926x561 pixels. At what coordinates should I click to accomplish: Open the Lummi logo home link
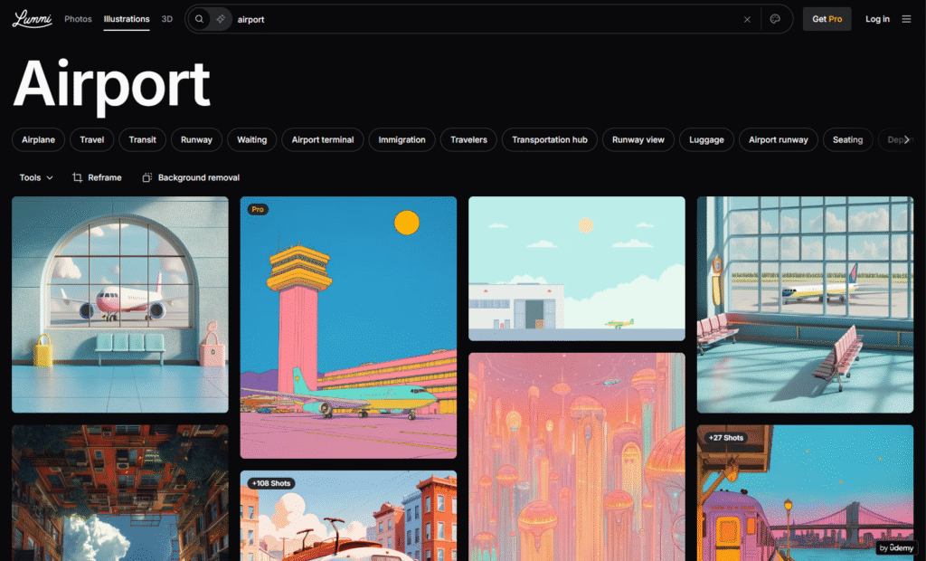point(32,19)
